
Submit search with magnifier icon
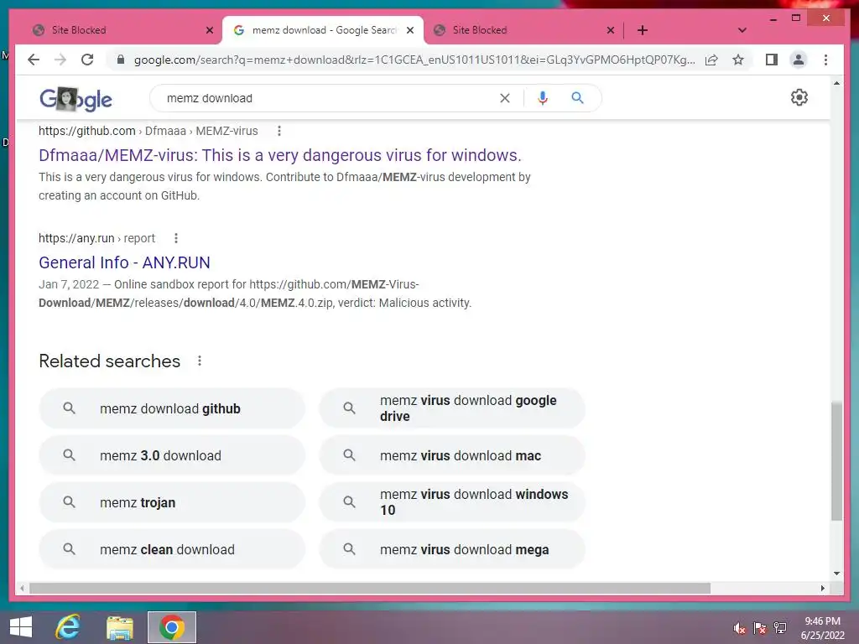point(577,98)
